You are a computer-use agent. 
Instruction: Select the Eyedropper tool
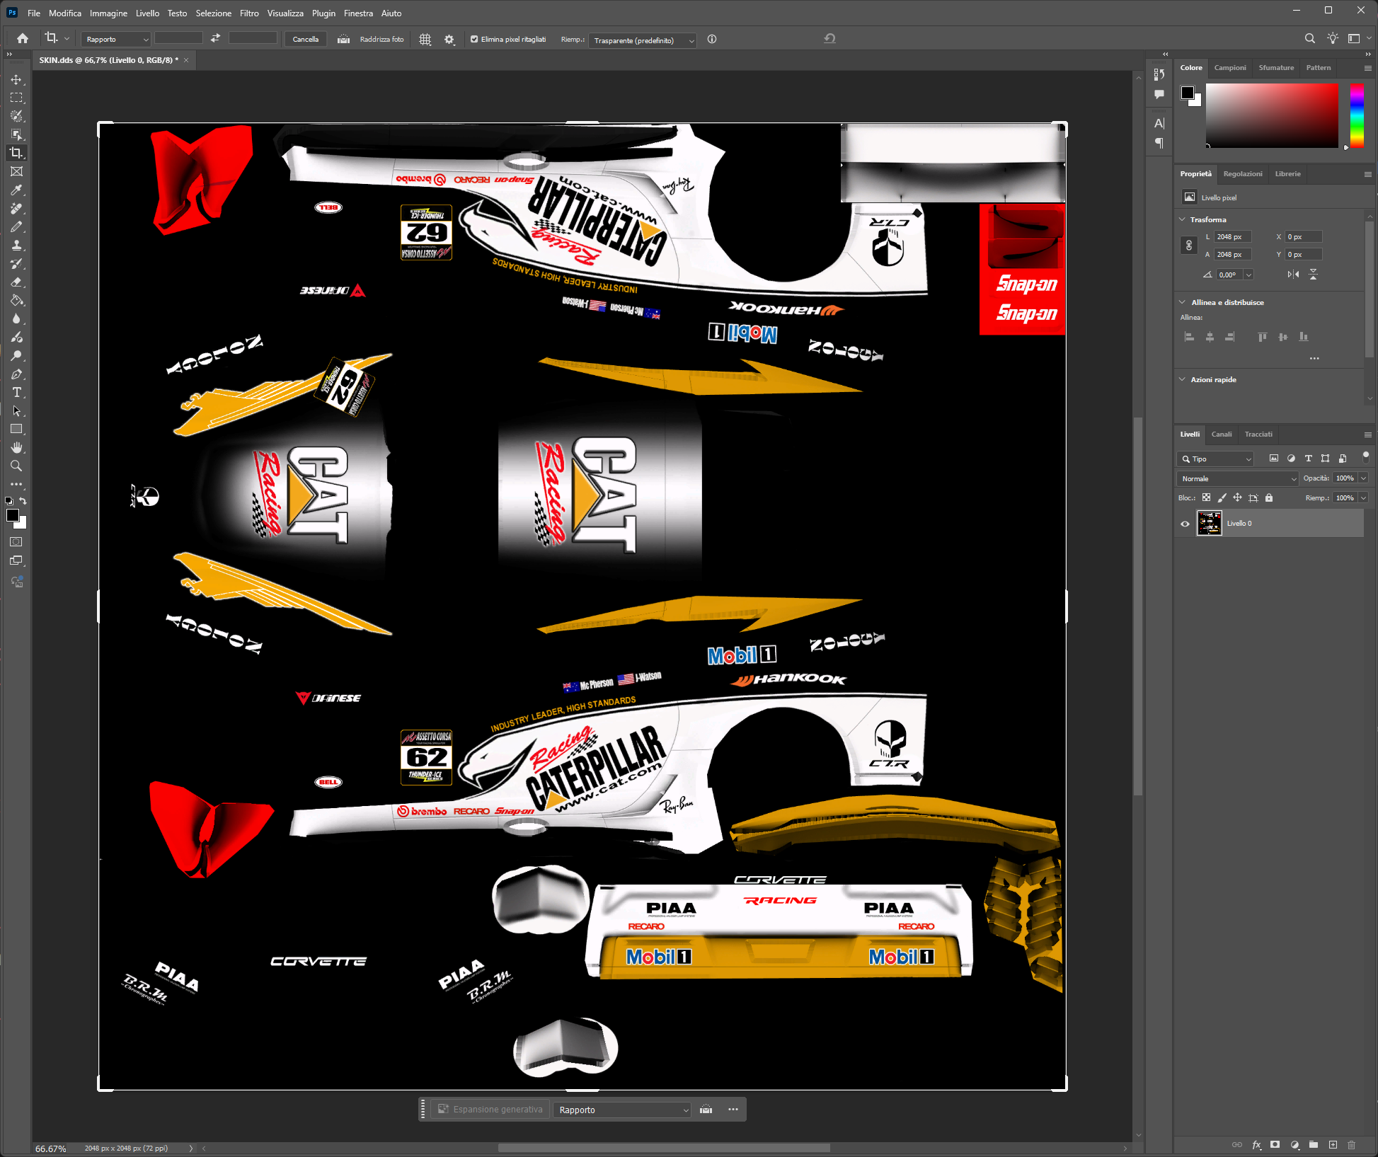tap(16, 190)
